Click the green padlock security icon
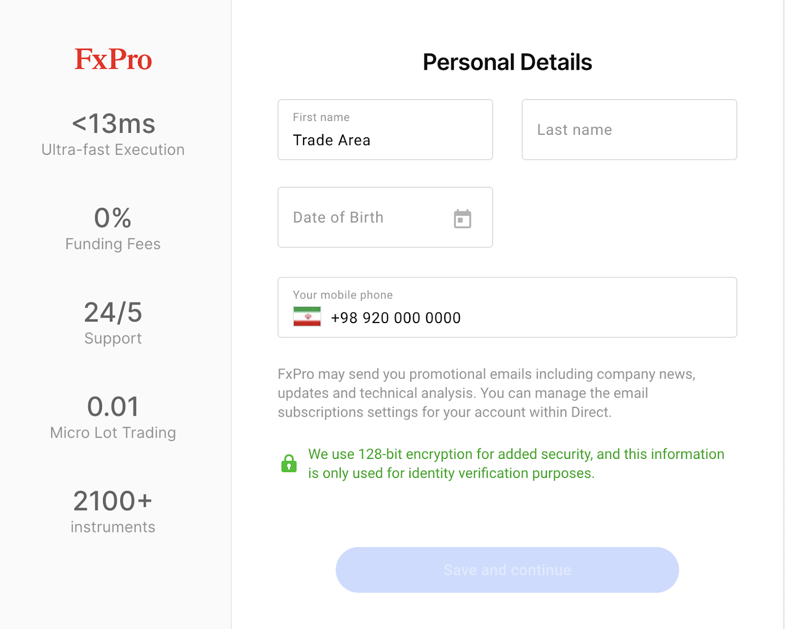Image resolution: width=785 pixels, height=629 pixels. click(289, 463)
